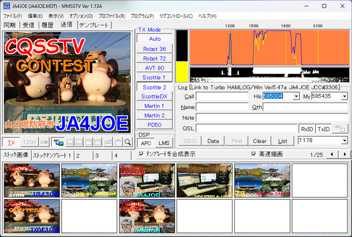Switch to the 履歴 tab
The height and width of the screenshot is (237, 352).
tap(48, 25)
